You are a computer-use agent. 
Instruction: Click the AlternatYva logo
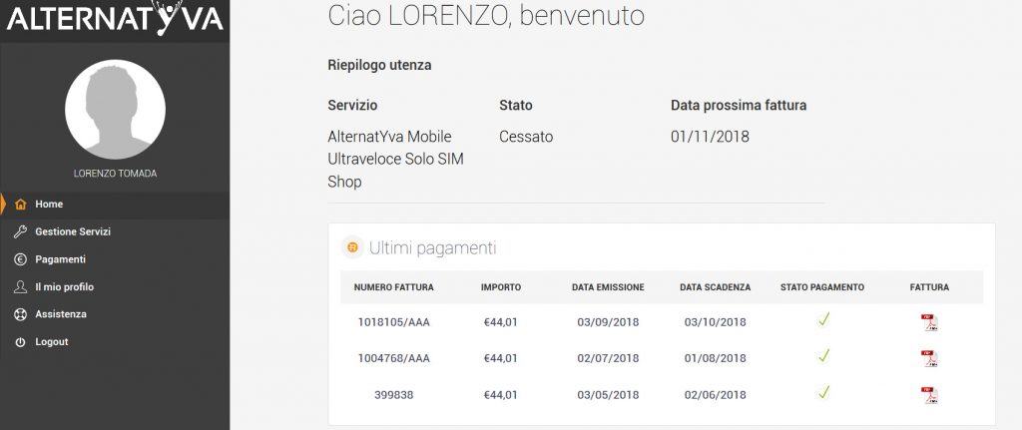[114, 18]
